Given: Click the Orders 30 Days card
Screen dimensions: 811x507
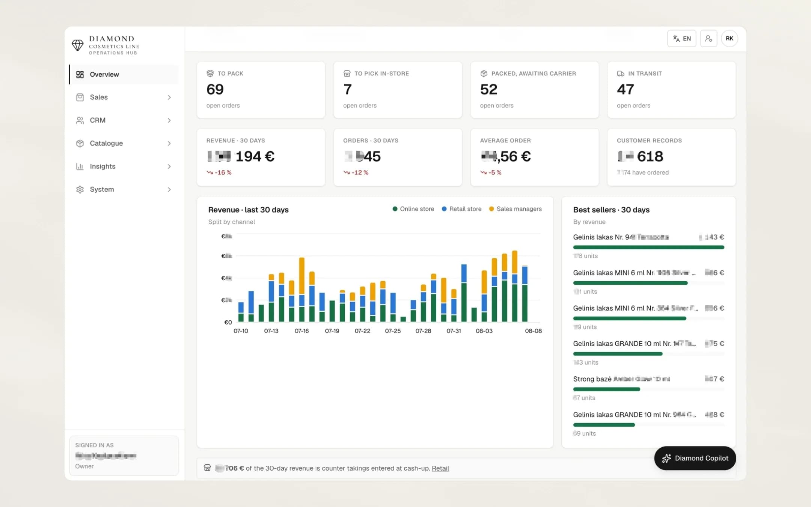Looking at the screenshot, I should pos(398,157).
